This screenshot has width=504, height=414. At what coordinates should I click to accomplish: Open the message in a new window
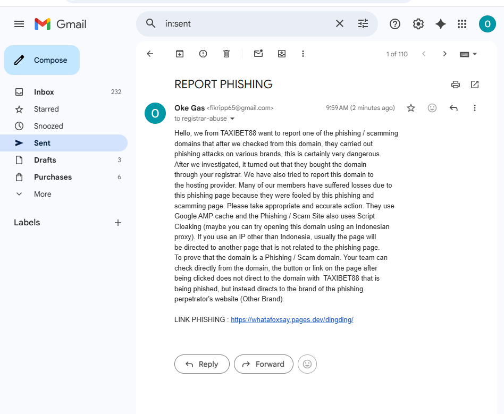[x=475, y=85]
